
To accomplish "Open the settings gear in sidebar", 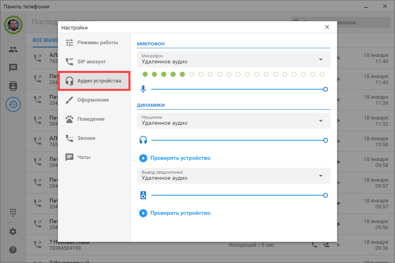I will click(x=13, y=232).
